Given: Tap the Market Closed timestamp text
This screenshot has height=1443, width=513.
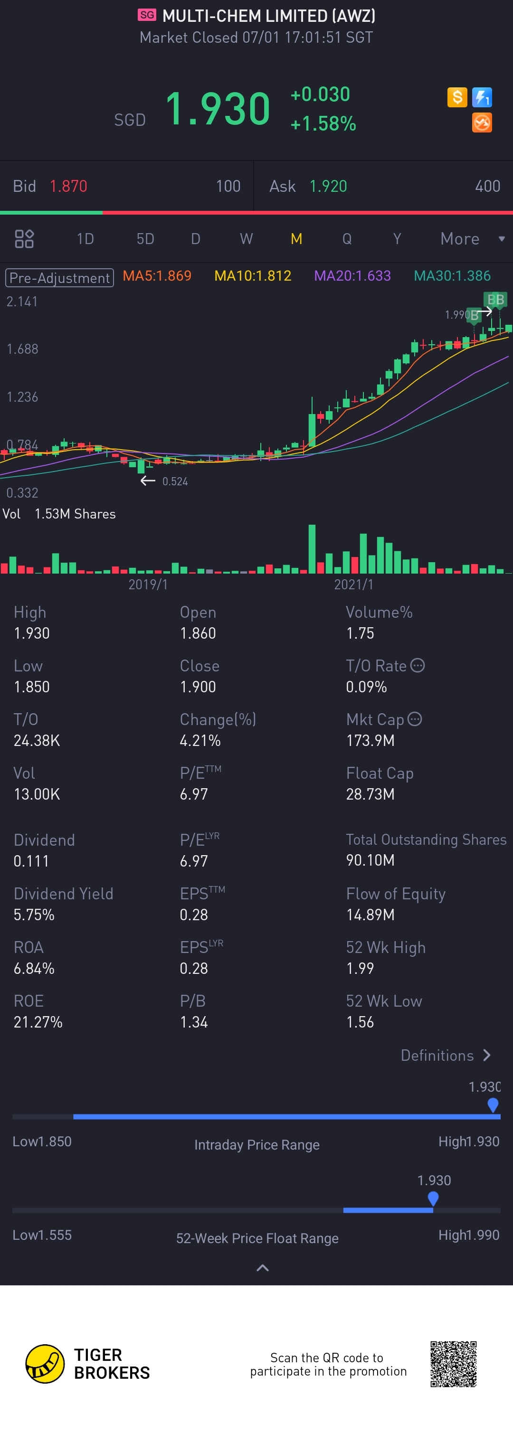Looking at the screenshot, I should [256, 38].
